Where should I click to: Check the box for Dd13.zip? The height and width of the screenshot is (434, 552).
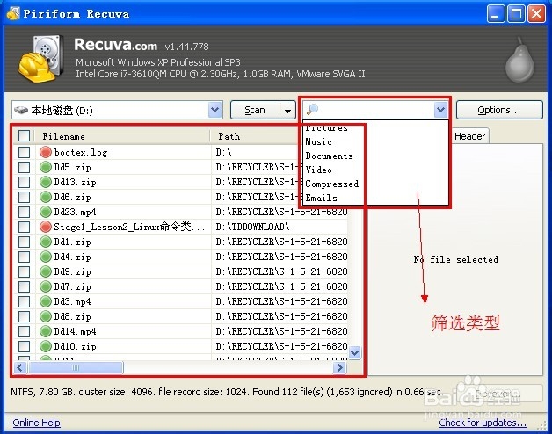(24, 182)
